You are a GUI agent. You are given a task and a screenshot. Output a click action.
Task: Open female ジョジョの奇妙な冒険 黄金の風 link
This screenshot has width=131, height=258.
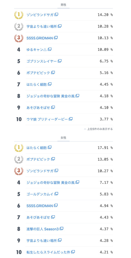click(x=50, y=183)
